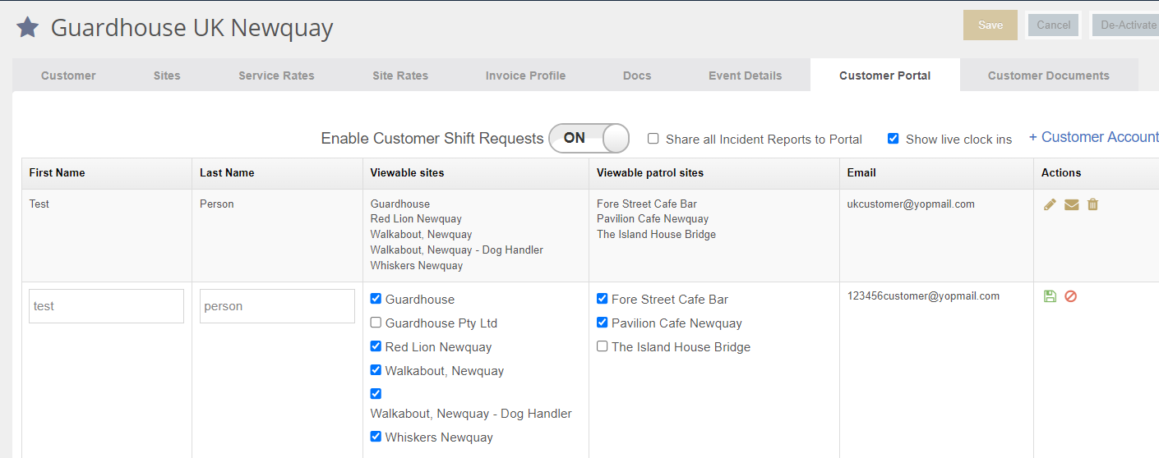
Task: Click the first name input field
Action: pyautogui.click(x=106, y=306)
